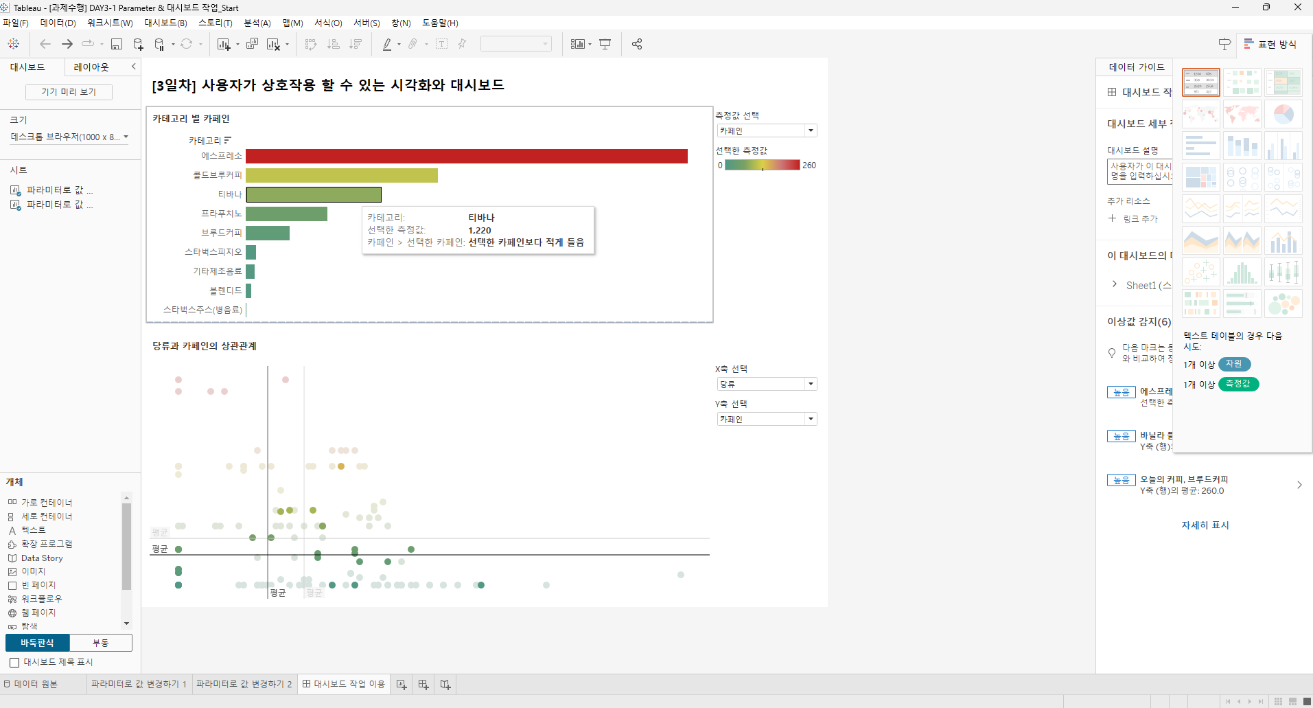The image size is (1313, 708).
Task: Save the workbook with the disk icon
Action: (x=117, y=44)
